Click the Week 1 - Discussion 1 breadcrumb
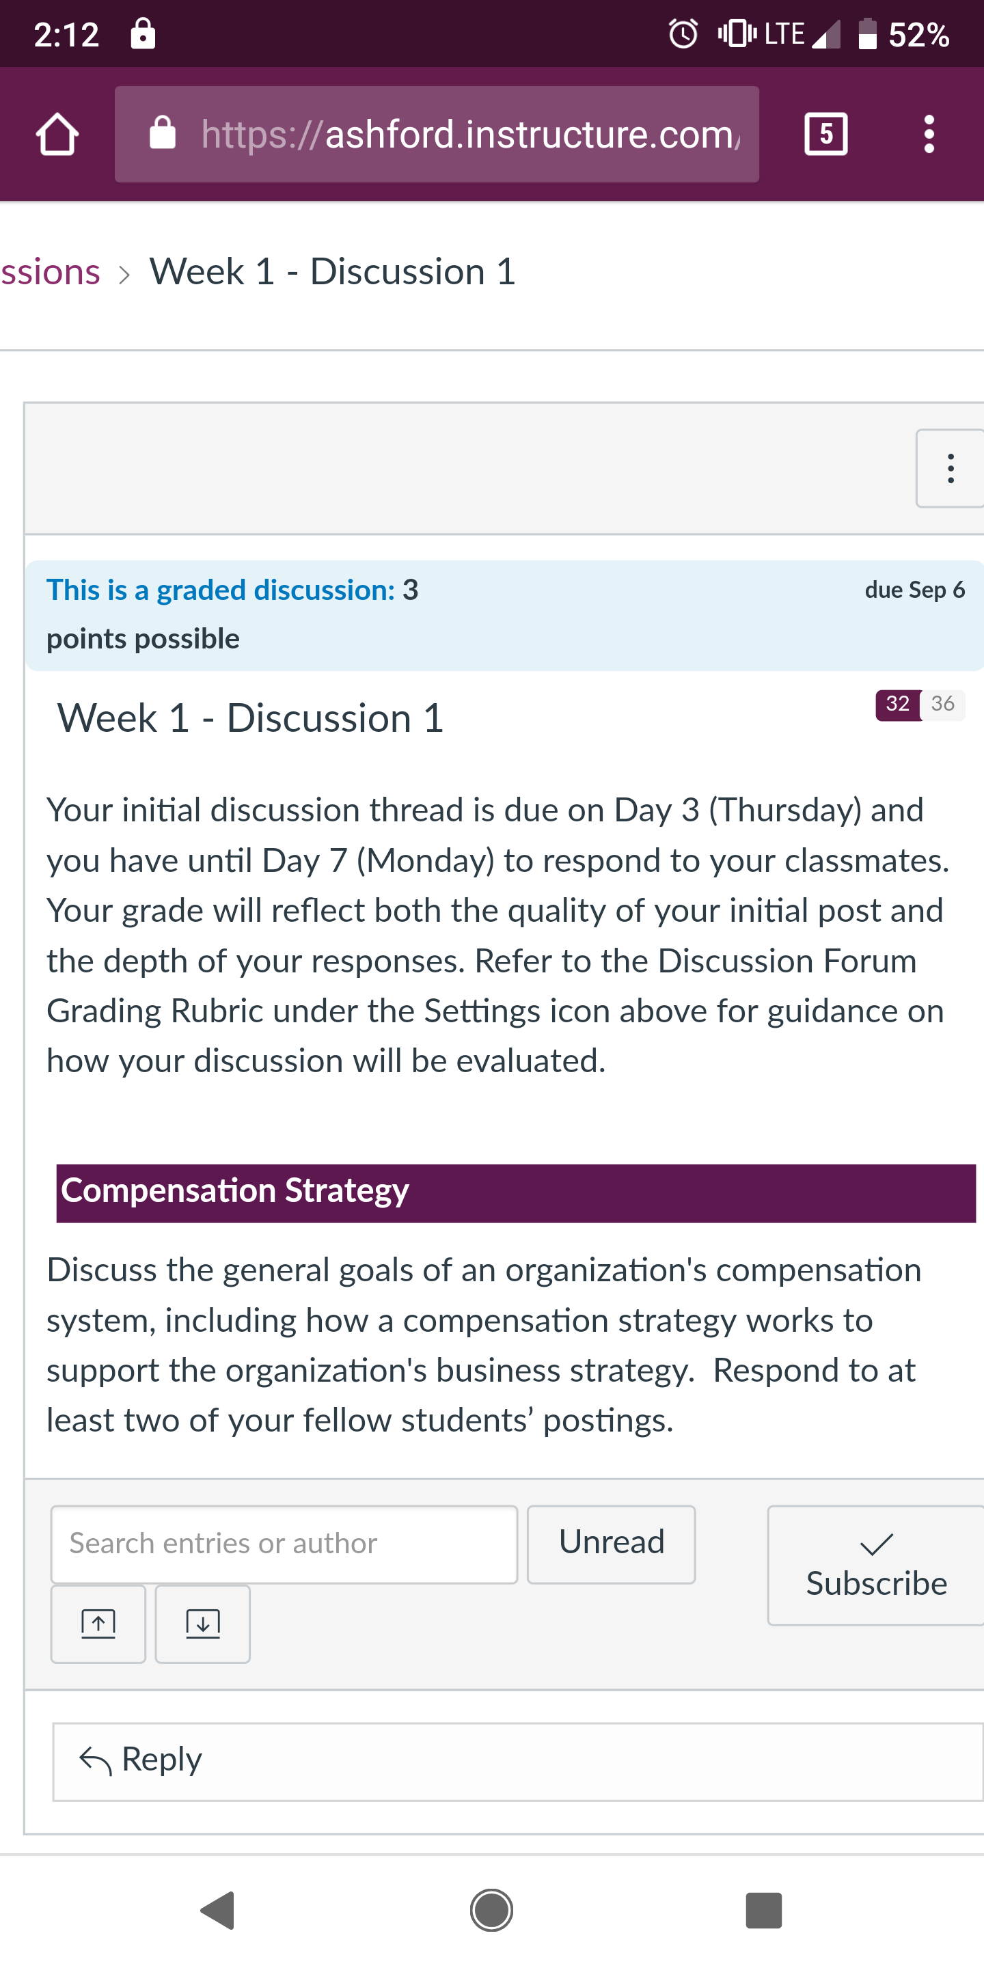The width and height of the screenshot is (984, 1968). click(332, 273)
